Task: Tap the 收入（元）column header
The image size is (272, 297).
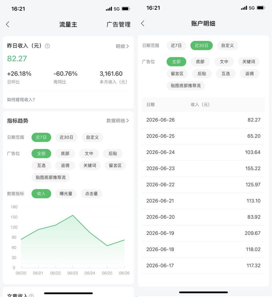Action: click(200, 104)
